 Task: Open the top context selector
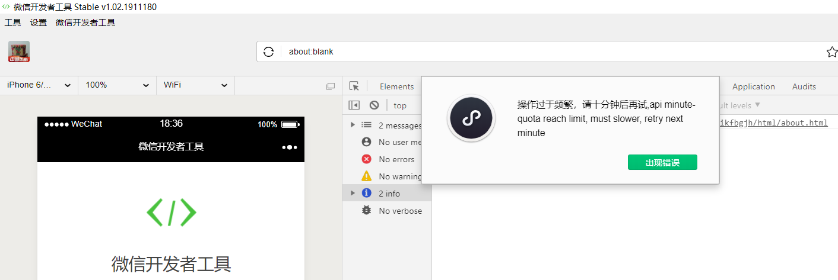(401, 105)
